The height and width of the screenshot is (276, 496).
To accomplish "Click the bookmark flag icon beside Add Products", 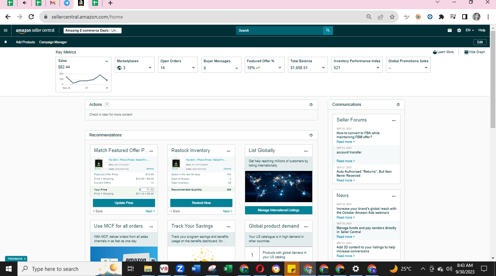I will [5, 42].
